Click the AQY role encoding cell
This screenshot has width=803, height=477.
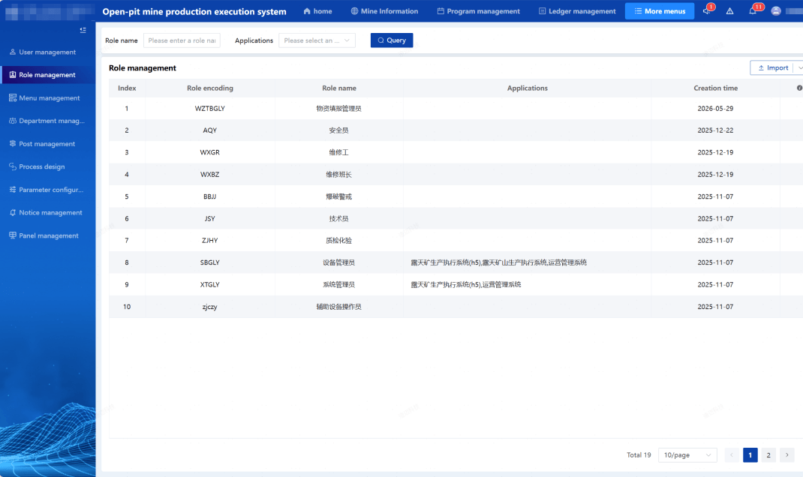pos(210,130)
